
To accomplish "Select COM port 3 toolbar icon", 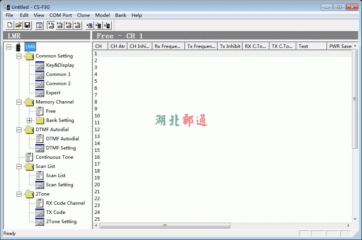I will 69,25.
